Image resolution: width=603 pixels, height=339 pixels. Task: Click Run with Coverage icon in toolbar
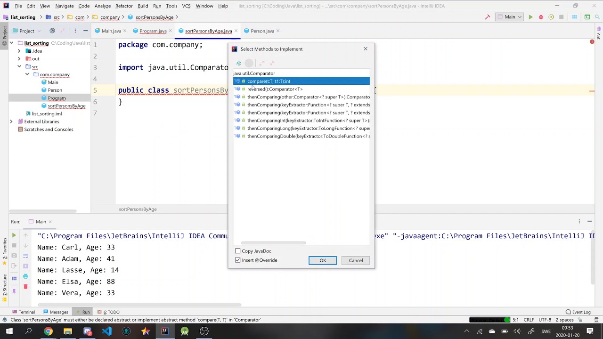551,17
